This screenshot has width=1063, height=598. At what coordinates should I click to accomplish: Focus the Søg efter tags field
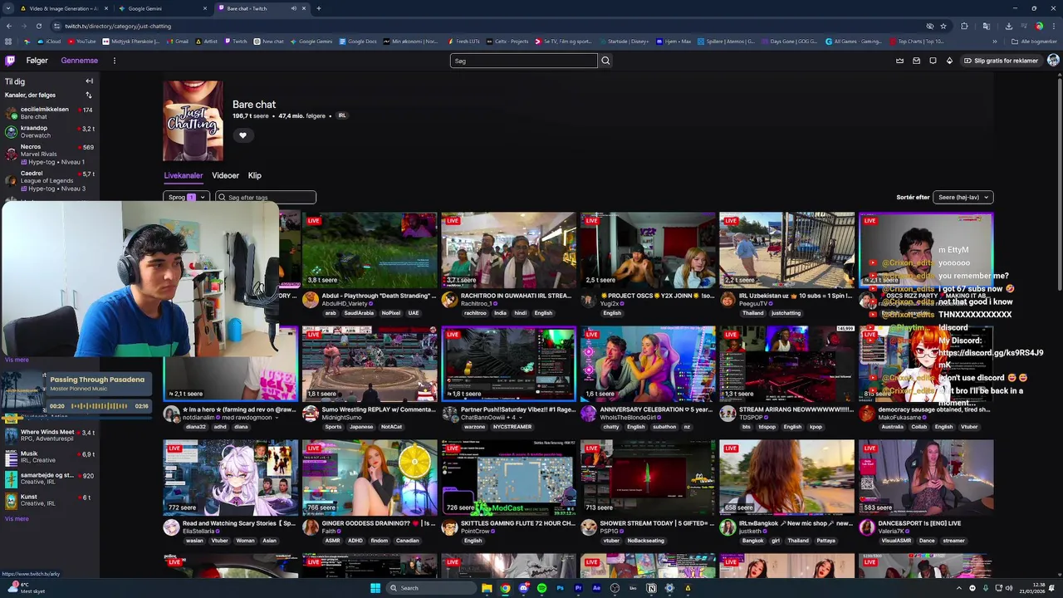[x=266, y=197]
